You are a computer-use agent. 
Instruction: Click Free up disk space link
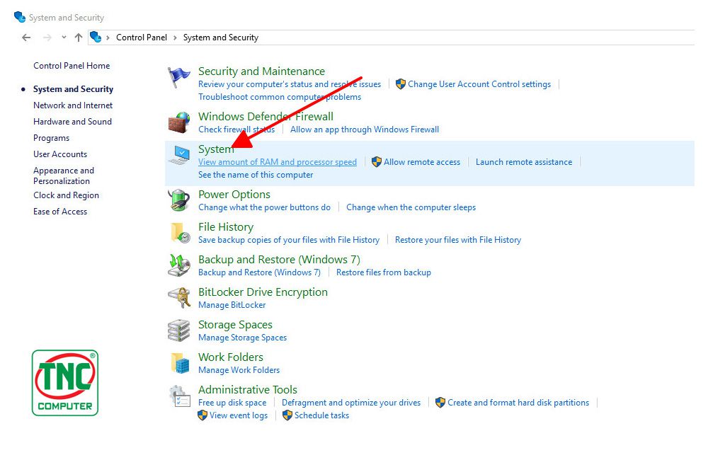coord(232,403)
